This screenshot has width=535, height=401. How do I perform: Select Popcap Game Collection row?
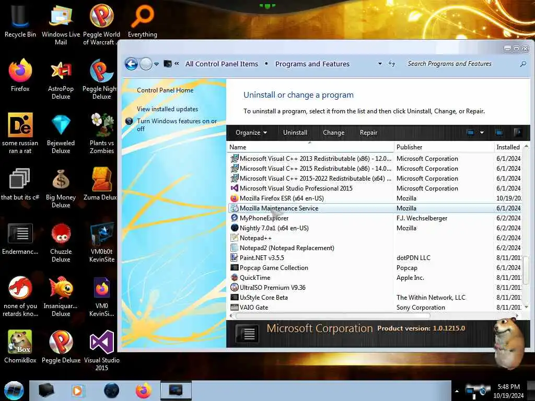pyautogui.click(x=375, y=268)
